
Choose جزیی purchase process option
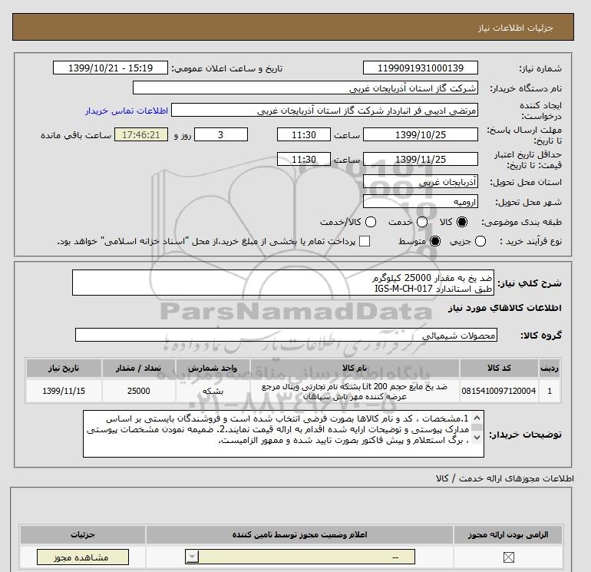point(480,241)
